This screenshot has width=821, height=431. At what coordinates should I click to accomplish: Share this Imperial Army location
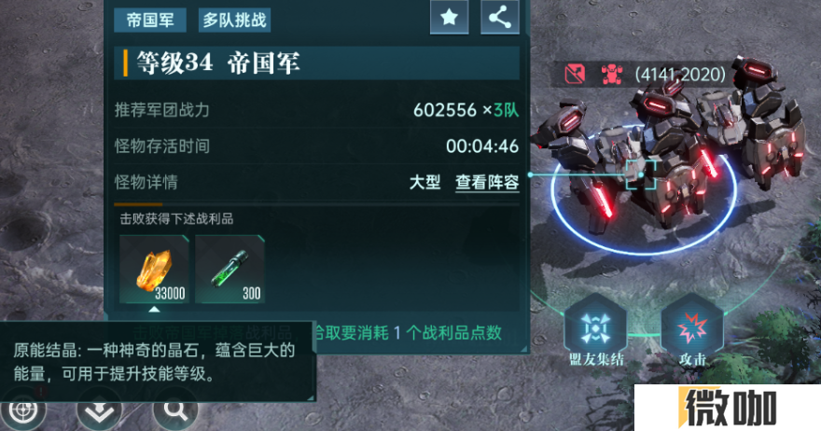click(x=499, y=18)
